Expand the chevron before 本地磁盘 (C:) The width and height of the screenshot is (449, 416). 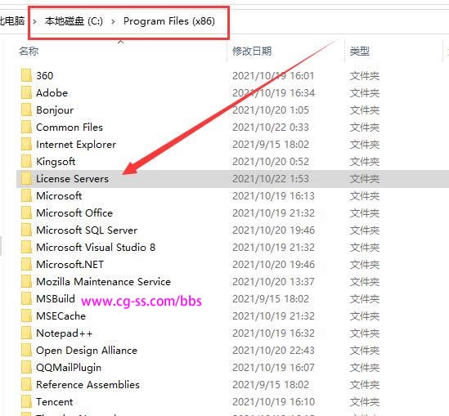(x=34, y=21)
